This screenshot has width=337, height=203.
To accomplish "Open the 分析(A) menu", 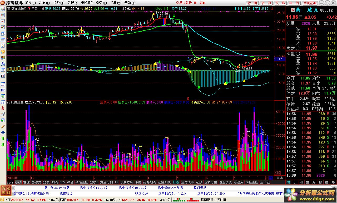I will pyautogui.click(x=73, y=3).
